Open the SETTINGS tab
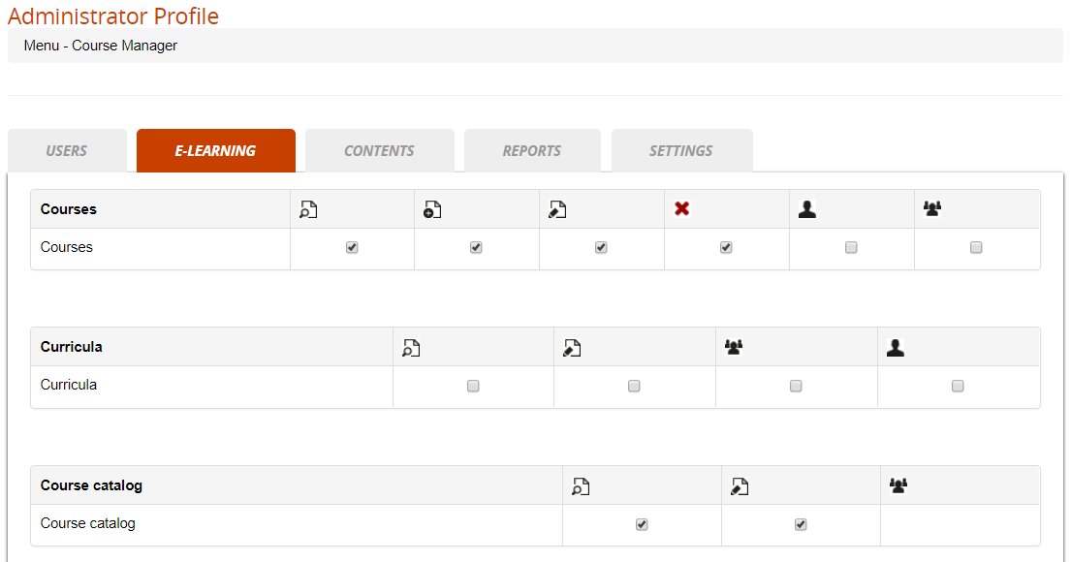This screenshot has height=562, width=1071. coord(681,150)
